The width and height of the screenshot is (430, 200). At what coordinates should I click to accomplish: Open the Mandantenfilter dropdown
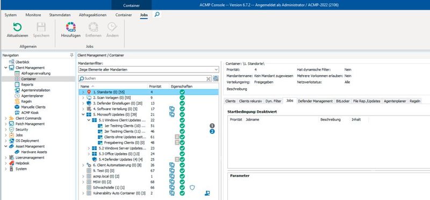[x=216, y=70]
